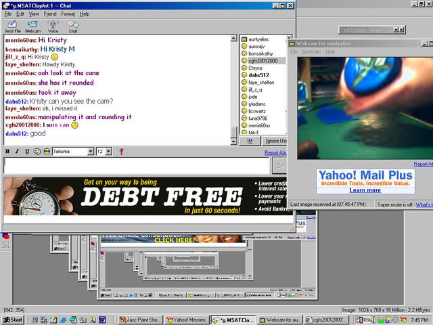Open the File menu in webcam window
Screen dimensions: 433x325
294,51
